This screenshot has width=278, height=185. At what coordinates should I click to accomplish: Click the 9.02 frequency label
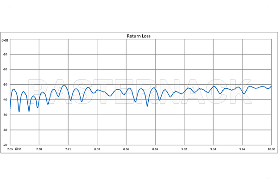point(184,149)
